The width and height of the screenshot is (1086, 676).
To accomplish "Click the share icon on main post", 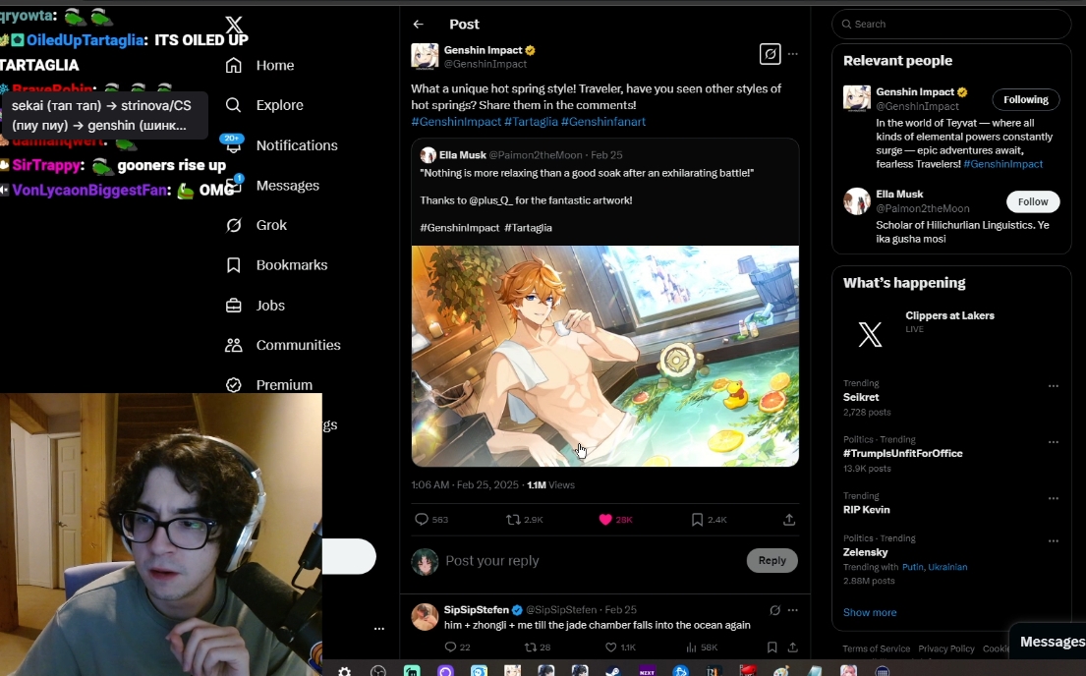I will pyautogui.click(x=789, y=520).
